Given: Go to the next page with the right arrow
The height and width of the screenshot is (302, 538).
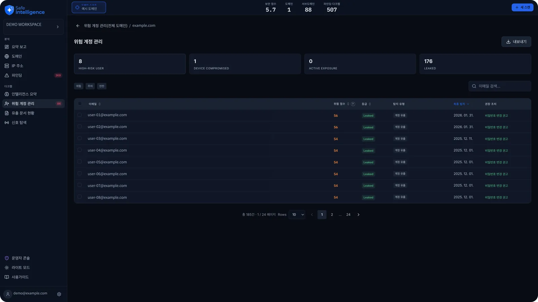Looking at the screenshot, I should (358, 215).
